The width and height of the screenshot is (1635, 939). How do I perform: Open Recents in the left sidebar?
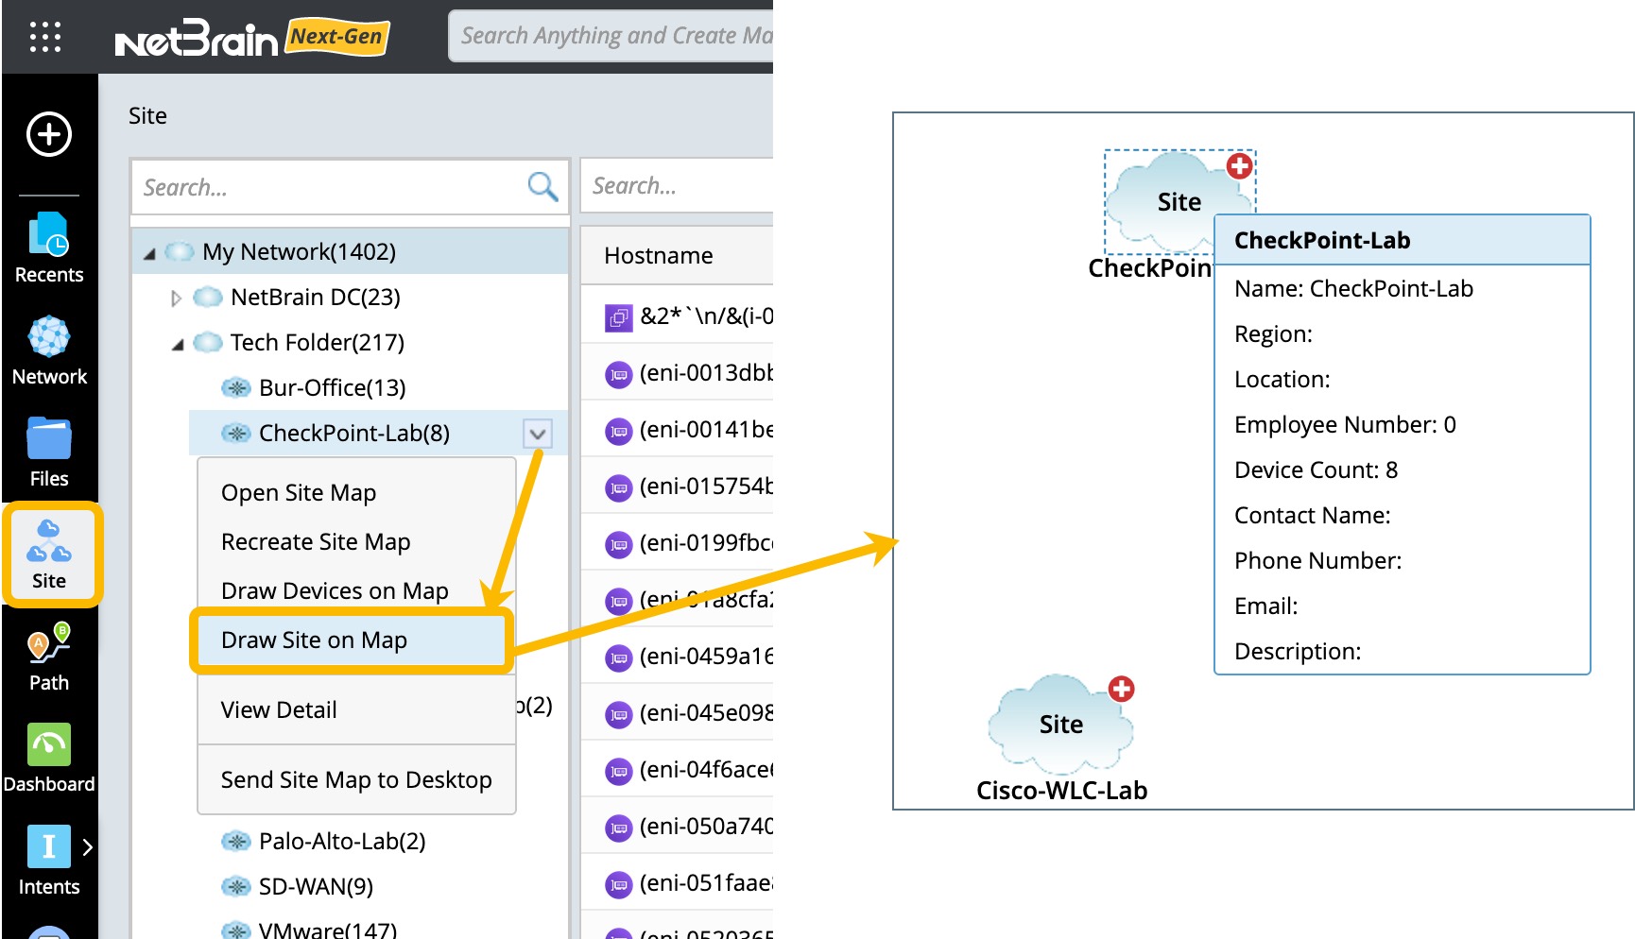[49, 248]
